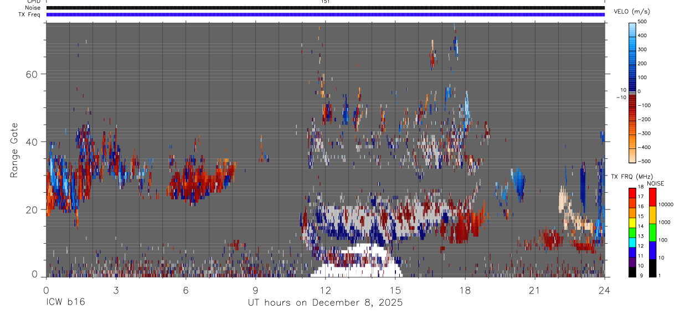Screen dimensions: 680x314
Task: Pick the light blue top of velocity color bar
Action: (632, 29)
